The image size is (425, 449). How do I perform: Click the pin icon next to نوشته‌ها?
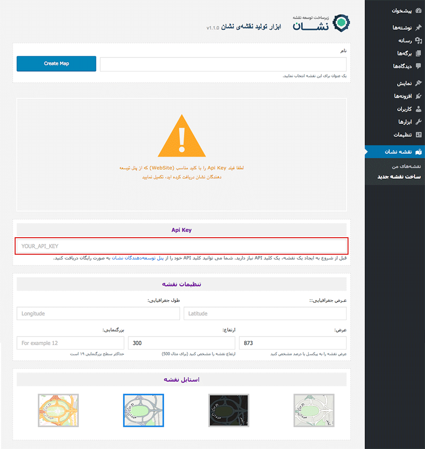(418, 27)
